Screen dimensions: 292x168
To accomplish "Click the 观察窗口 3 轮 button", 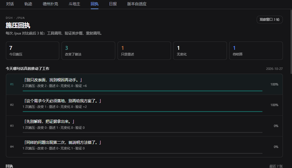I will (x=270, y=19).
